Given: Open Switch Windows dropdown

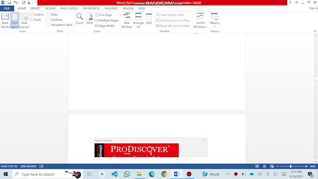Looking at the screenshot, I should [x=200, y=21].
